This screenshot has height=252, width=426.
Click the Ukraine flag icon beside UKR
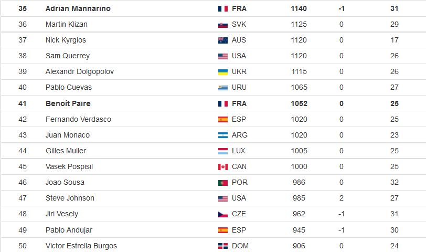(223, 72)
